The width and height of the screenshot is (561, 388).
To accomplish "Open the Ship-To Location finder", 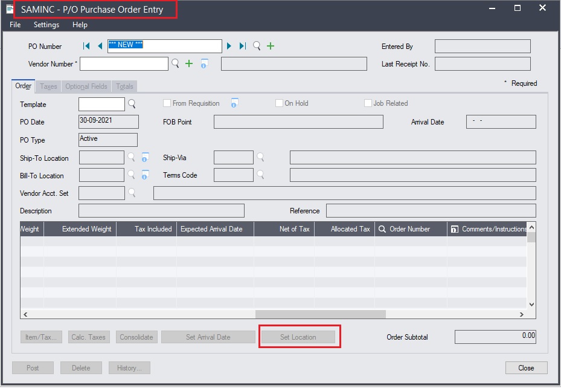I will pyautogui.click(x=131, y=157).
